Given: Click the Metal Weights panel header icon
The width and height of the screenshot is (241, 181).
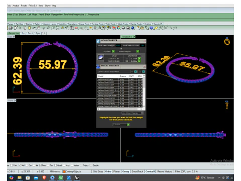Looking at the screenshot, I should coord(98,66).
